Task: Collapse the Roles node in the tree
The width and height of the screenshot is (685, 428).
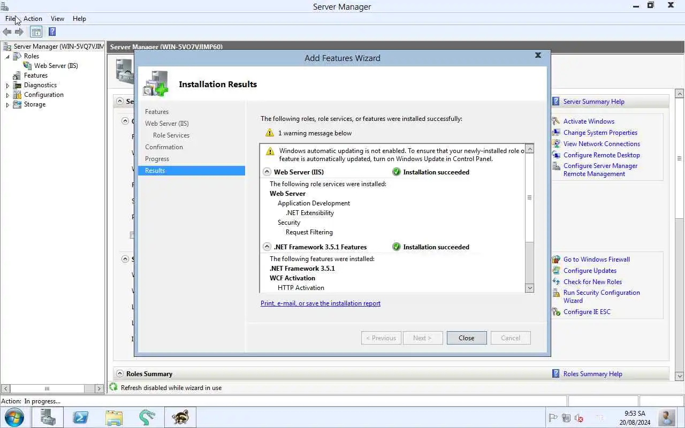Action: [7, 57]
